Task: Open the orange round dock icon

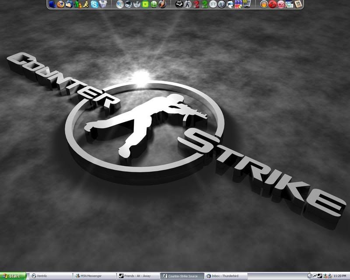Action: coord(264,4)
